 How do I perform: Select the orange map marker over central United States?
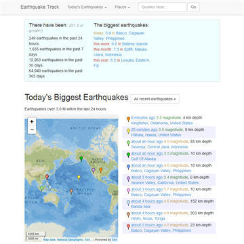click(101, 170)
